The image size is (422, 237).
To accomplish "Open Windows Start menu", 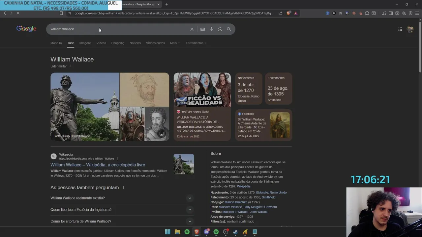I will click(x=167, y=232).
